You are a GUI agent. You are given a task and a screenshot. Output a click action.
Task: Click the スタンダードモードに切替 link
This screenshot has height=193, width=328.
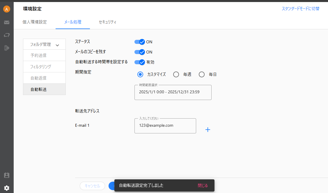(x=300, y=9)
